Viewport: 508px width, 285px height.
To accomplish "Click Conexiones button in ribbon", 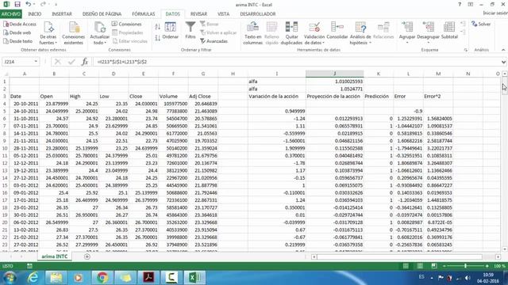I will (x=127, y=25).
